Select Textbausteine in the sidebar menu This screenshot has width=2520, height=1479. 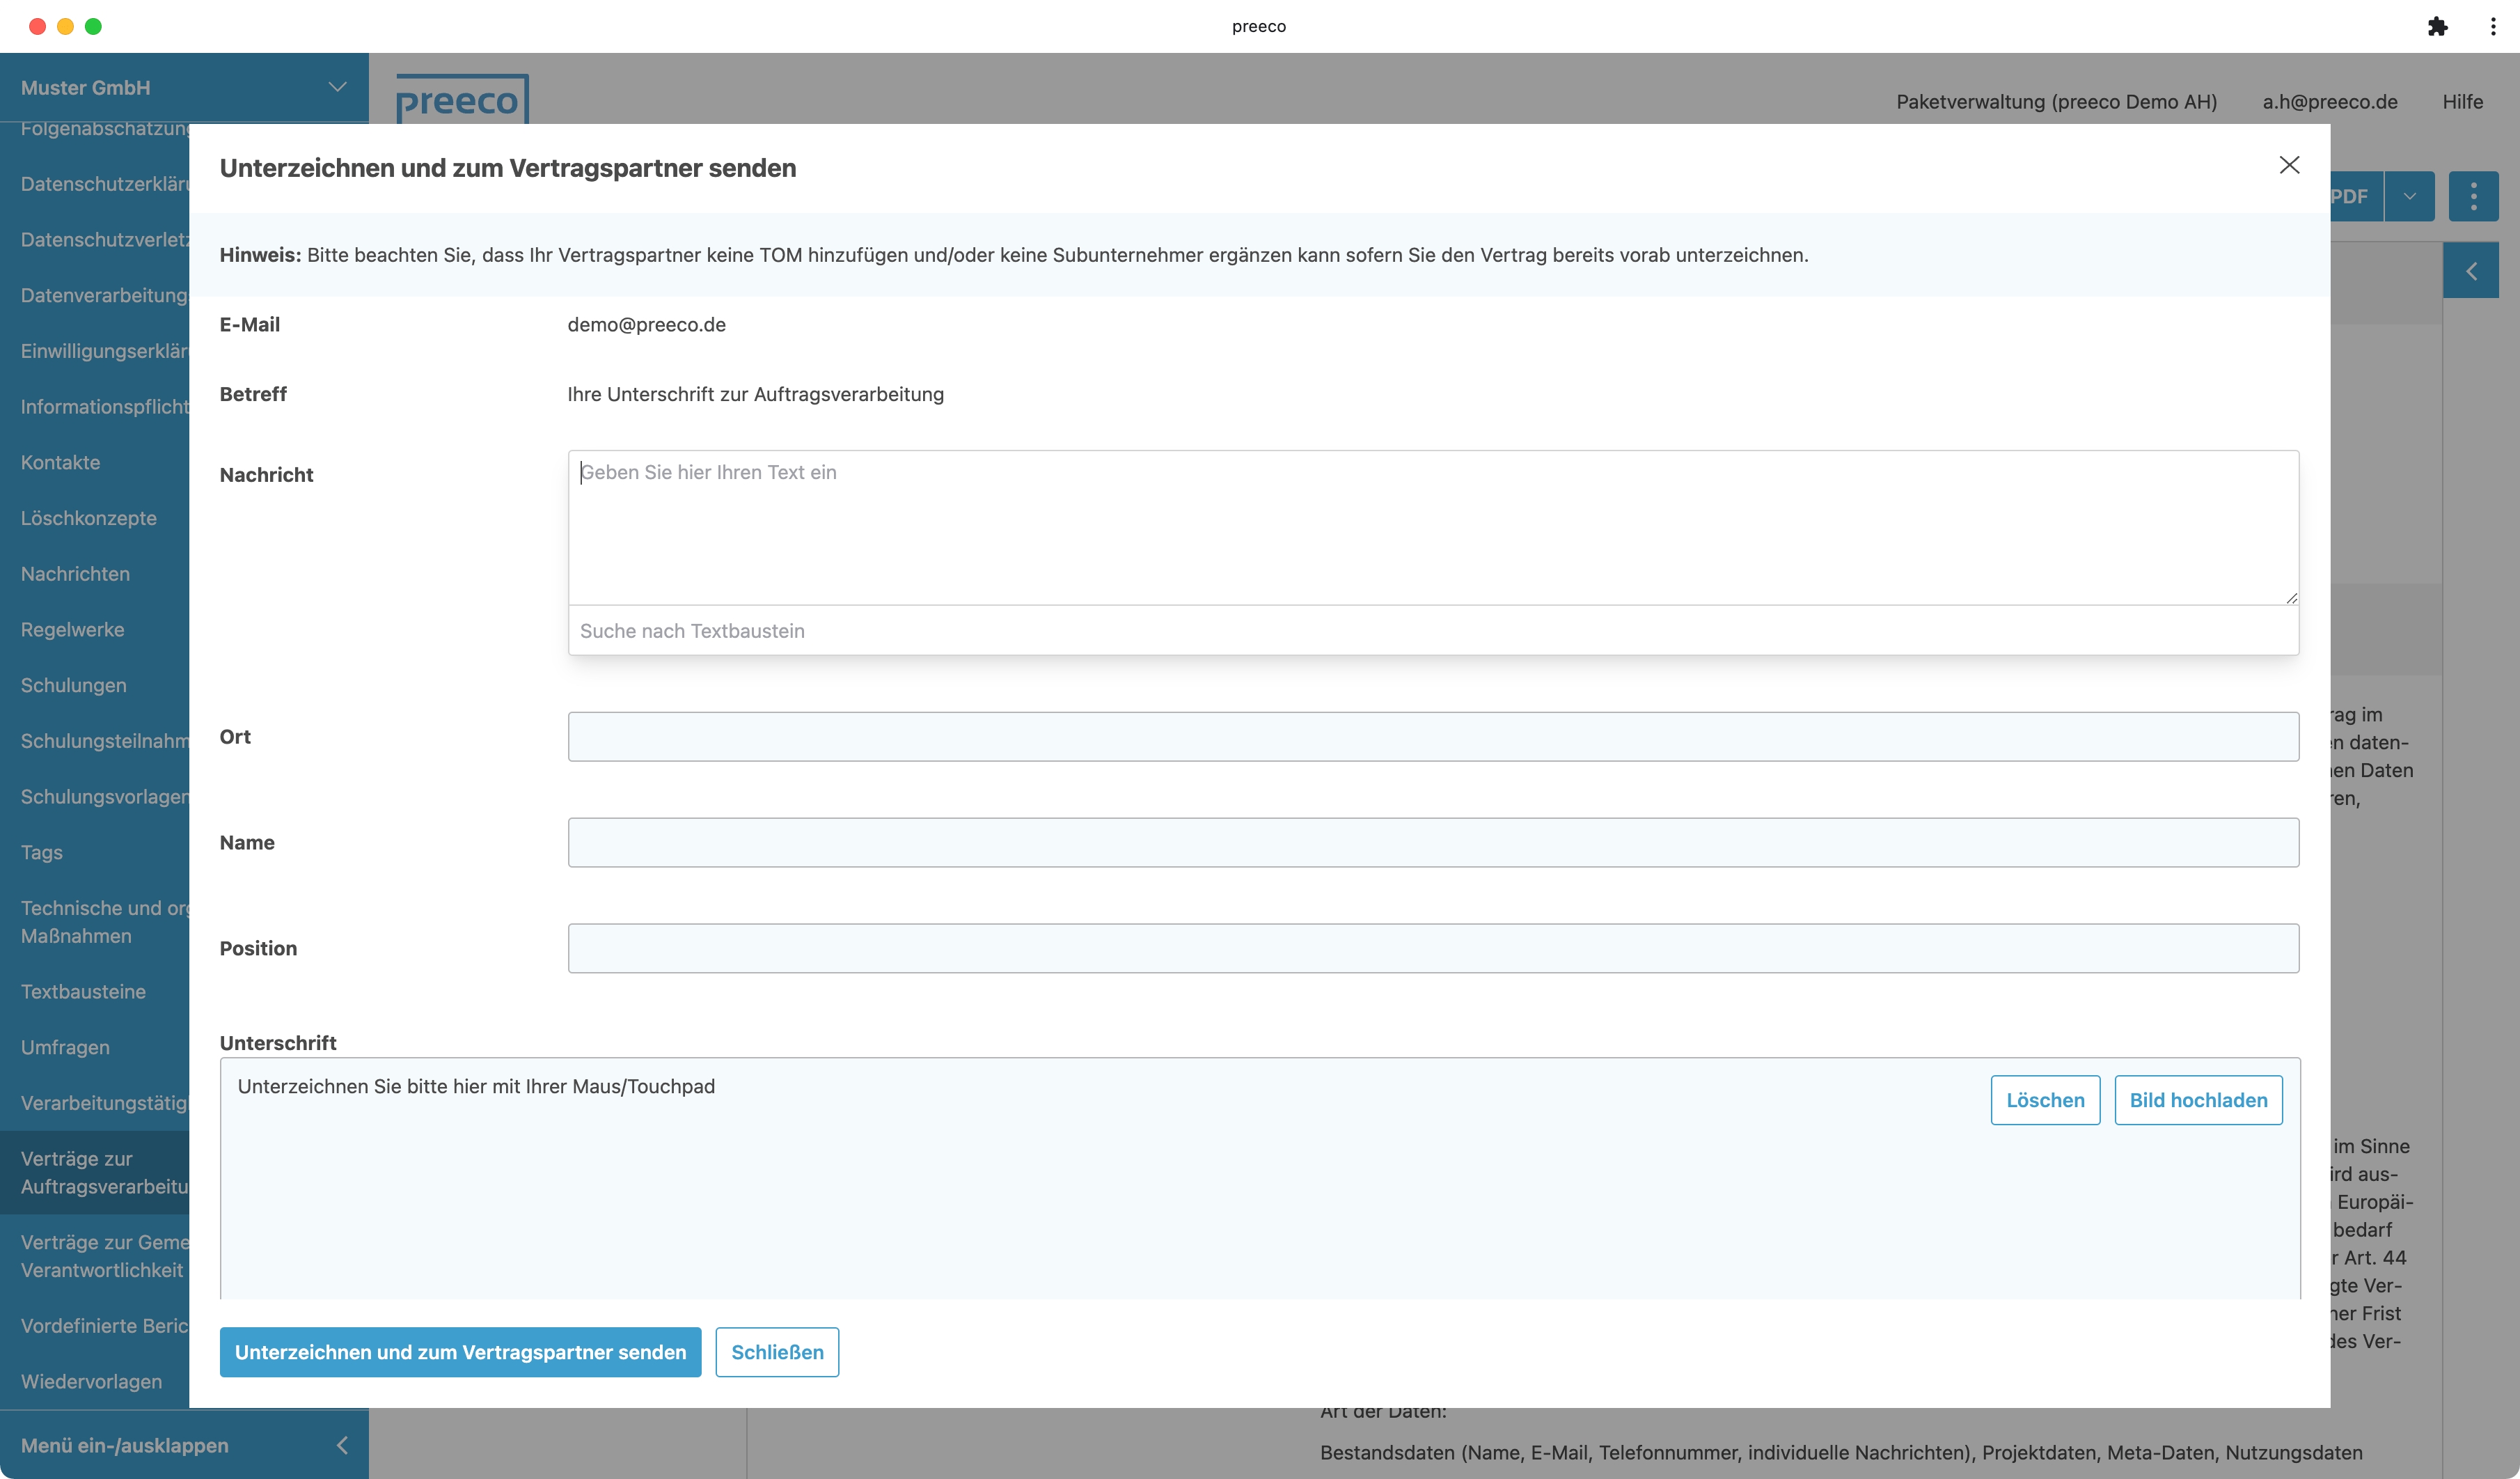[83, 991]
